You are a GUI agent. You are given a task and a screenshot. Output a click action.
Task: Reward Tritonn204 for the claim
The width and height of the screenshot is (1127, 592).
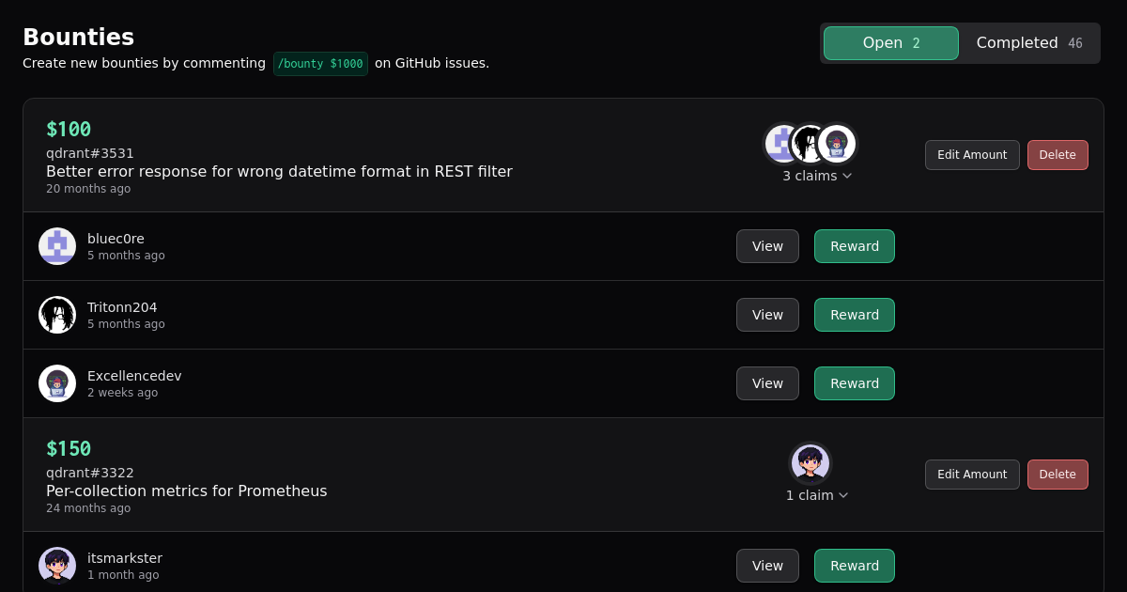855,315
